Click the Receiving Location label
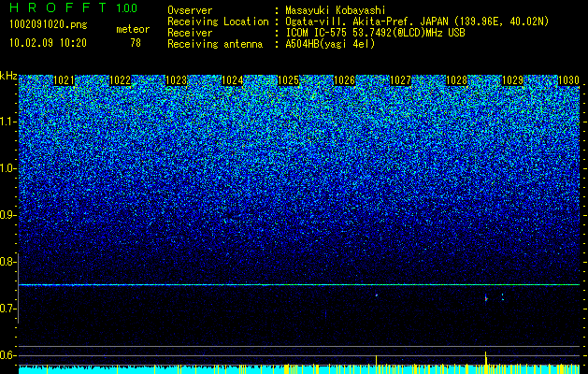Image resolution: width=588 pixels, height=374 pixels. 218,22
